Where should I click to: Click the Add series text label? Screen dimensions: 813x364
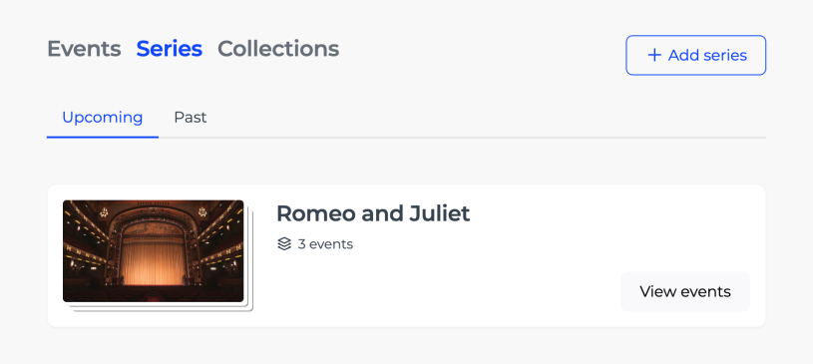coord(707,55)
